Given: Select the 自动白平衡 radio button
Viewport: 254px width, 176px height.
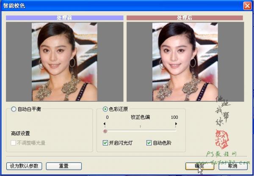Looking at the screenshot, I should (x=14, y=109).
